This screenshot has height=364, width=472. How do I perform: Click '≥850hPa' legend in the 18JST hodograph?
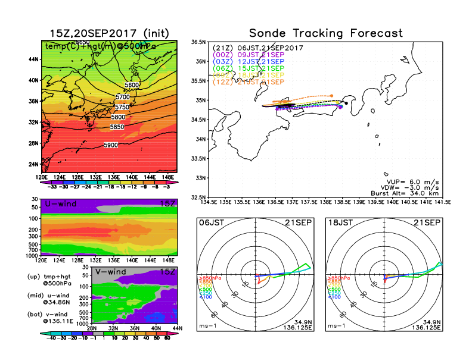click(x=339, y=278)
